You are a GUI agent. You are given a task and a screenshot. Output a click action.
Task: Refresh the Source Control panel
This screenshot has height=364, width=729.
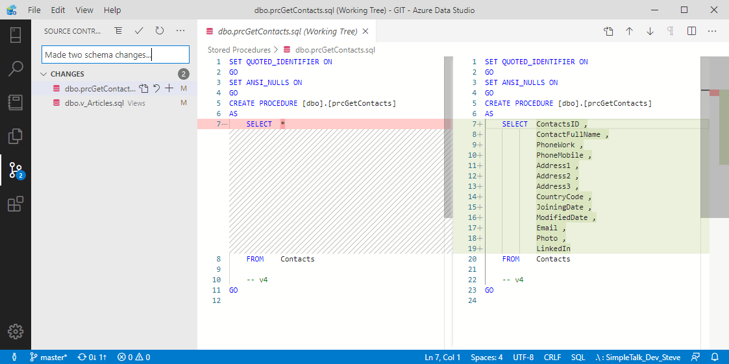pos(160,31)
